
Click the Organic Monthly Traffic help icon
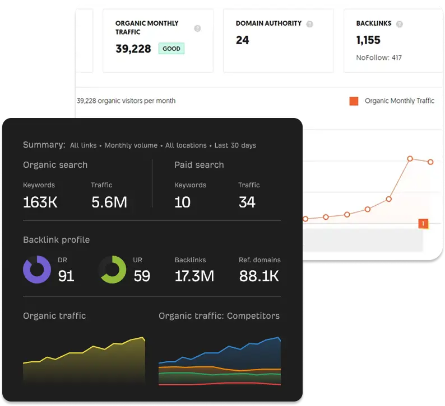[x=197, y=29]
